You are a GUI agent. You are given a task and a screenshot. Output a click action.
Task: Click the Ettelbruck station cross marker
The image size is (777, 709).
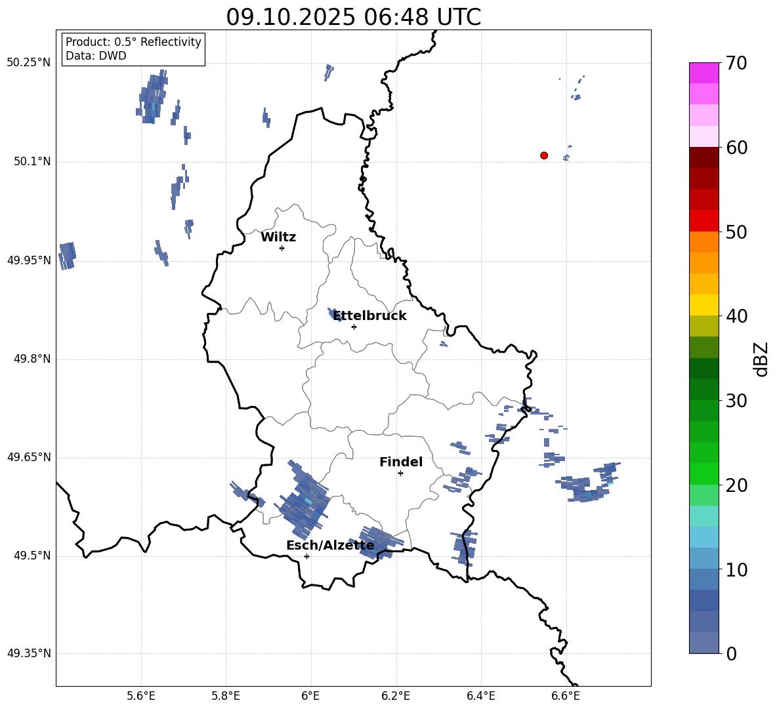(354, 327)
